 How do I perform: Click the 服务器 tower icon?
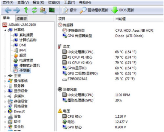coord(10,86)
